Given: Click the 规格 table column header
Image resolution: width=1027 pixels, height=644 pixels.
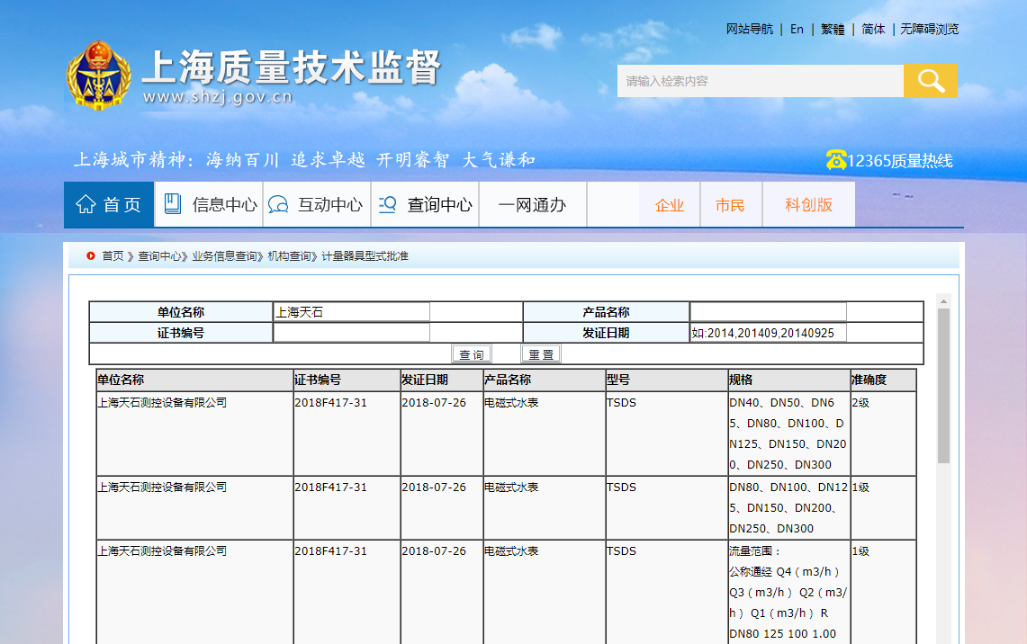Looking at the screenshot, I should (x=789, y=380).
